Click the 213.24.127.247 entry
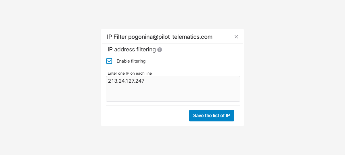Viewport: 345px width, 155px height. pyautogui.click(x=126, y=81)
